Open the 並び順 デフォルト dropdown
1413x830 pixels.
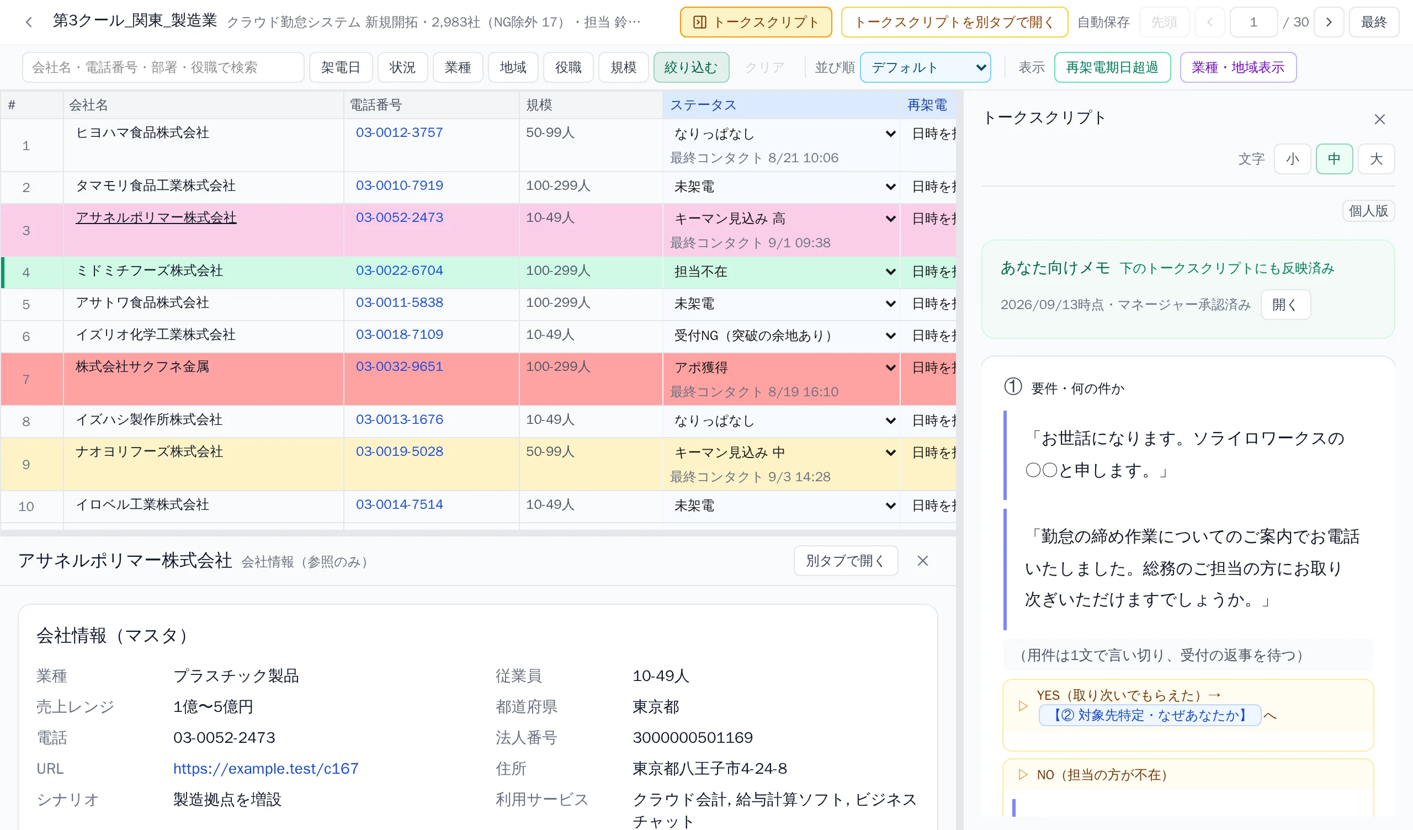tap(925, 67)
